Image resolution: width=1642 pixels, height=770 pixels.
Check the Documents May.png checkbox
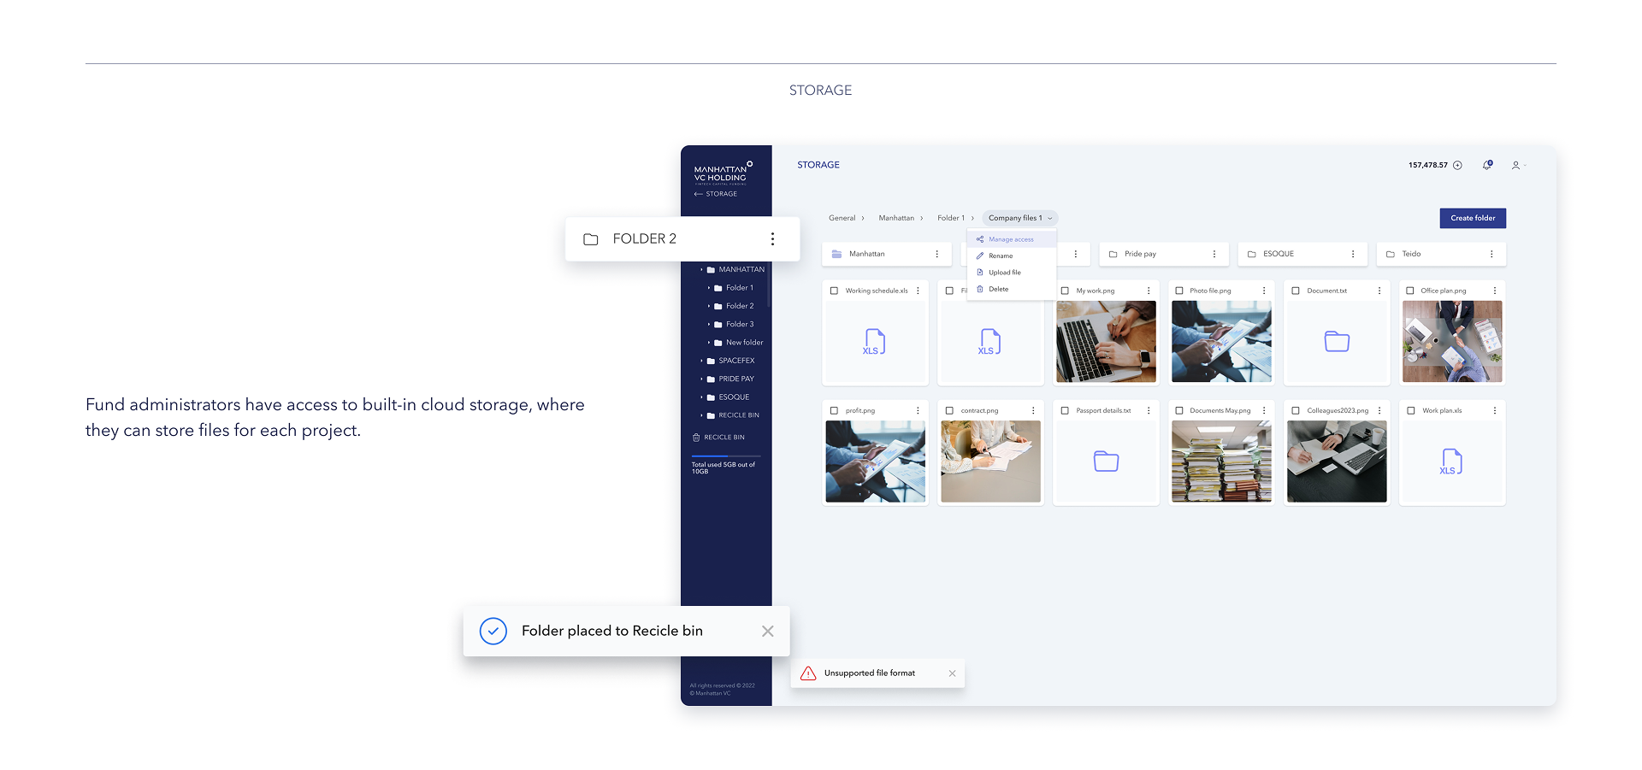pos(1179,411)
